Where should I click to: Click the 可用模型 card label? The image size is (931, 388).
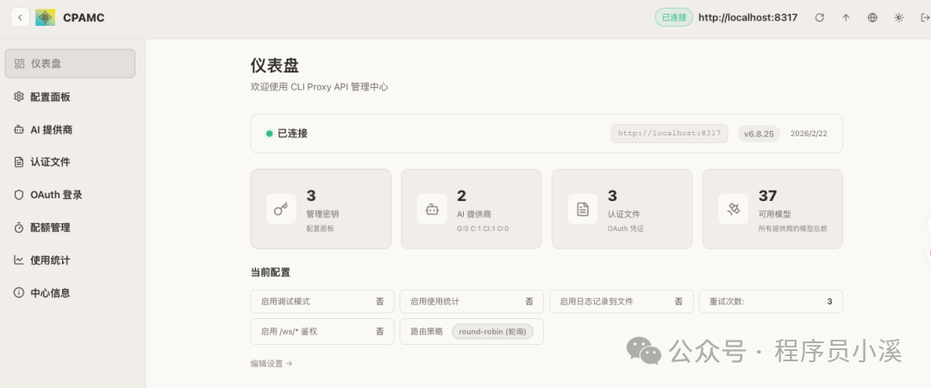774,215
